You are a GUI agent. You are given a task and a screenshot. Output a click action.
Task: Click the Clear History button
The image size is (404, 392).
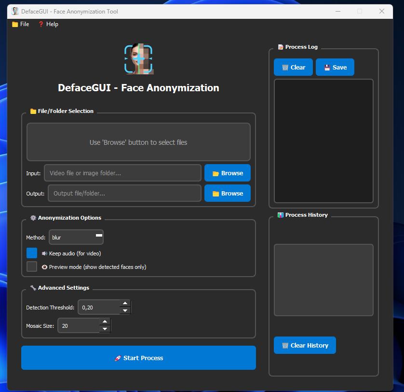(305, 346)
